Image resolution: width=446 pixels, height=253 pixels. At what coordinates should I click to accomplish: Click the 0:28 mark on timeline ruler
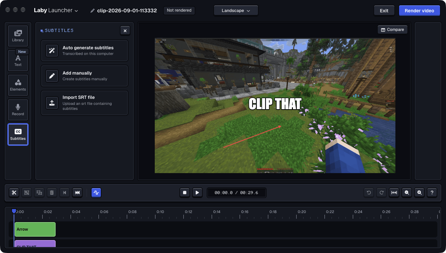[x=414, y=212]
